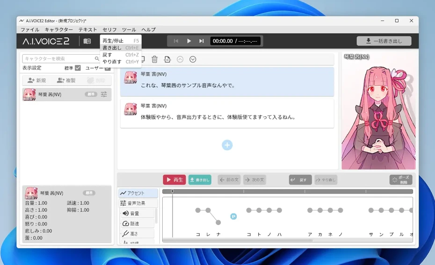Click the green 書き出し export button
435x265 pixels.
(200, 180)
